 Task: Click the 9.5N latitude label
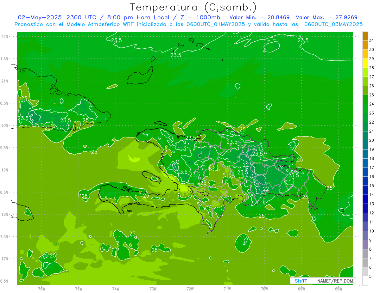5,148
